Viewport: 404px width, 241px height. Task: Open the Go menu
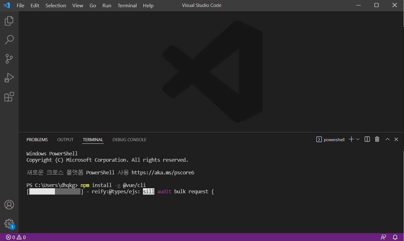(x=93, y=5)
